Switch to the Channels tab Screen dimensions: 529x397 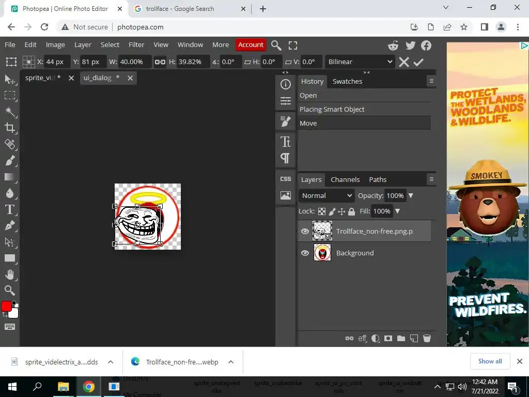(345, 179)
